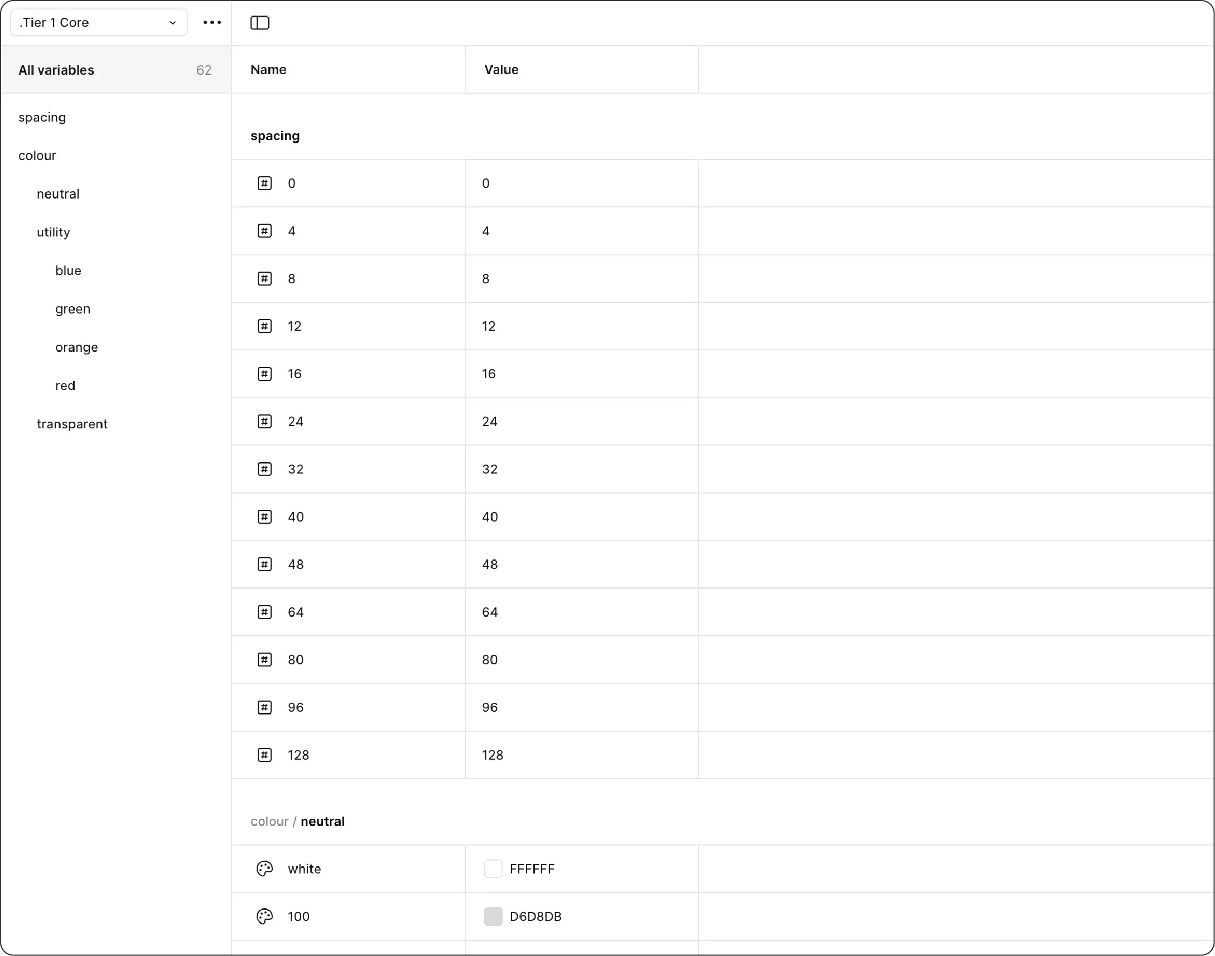Screen dimensions: 1215x956
Task: Click the number icon beside variable 64
Action: (264, 612)
